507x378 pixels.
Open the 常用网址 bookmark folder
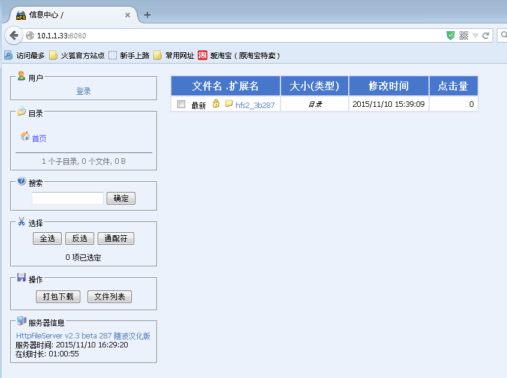tap(174, 55)
